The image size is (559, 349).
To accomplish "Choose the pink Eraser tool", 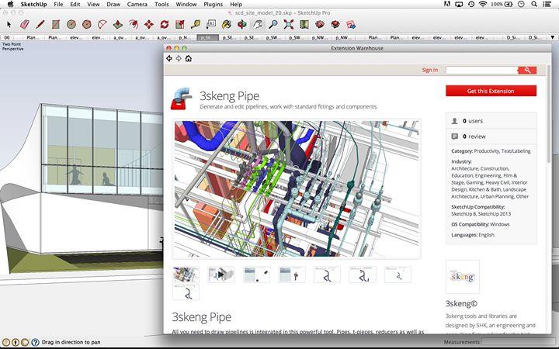I will pyautogui.click(x=25, y=25).
